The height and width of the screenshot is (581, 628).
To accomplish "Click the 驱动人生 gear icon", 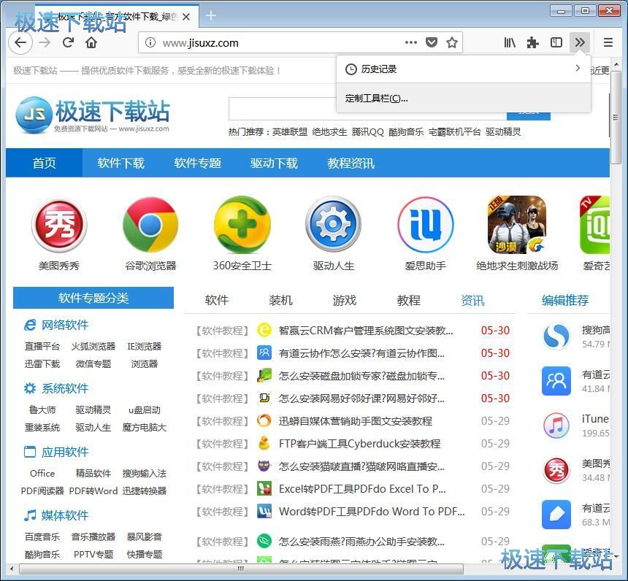I will point(333,225).
